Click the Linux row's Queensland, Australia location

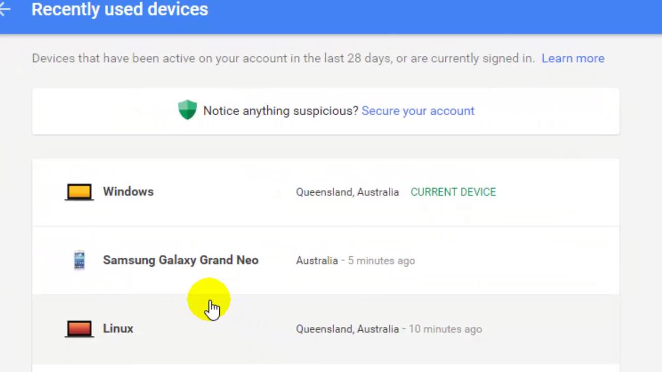point(347,329)
